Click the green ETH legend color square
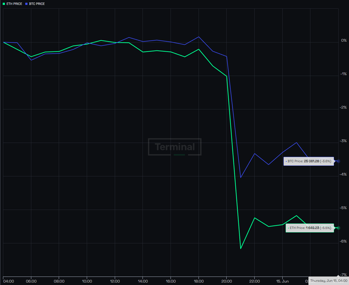The height and width of the screenshot is (285, 349). tap(4, 4)
